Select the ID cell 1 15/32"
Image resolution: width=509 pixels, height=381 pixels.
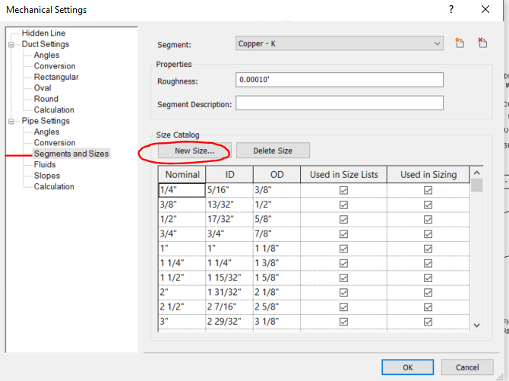(x=229, y=278)
